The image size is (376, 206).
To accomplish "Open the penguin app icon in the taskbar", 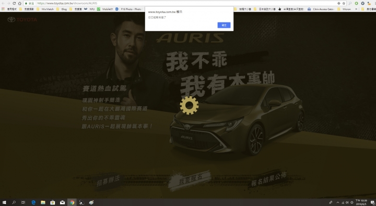I will pyautogui.click(x=81, y=202).
